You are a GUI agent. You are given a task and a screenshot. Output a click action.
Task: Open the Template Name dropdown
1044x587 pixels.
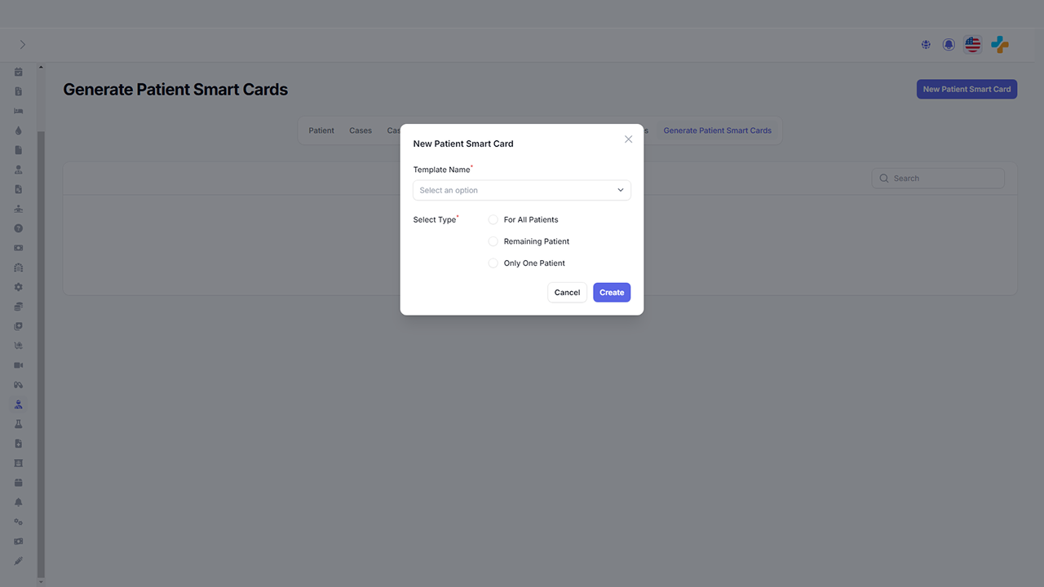point(522,190)
